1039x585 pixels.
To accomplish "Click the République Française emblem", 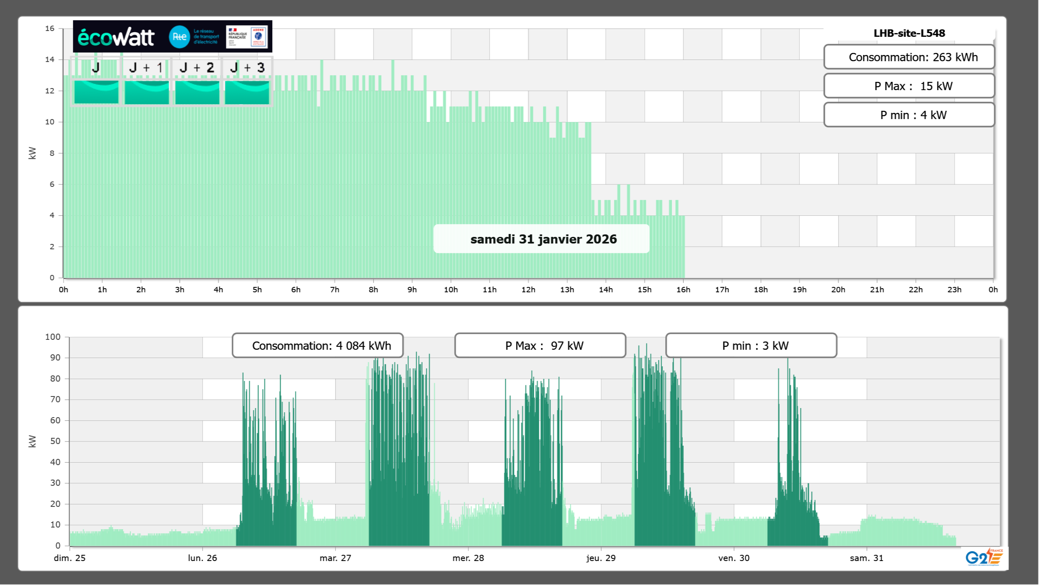I will (237, 37).
